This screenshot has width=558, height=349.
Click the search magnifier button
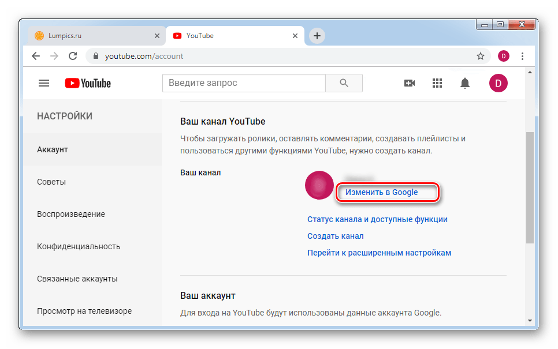click(x=344, y=83)
